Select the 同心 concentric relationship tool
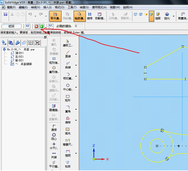This screenshot has height=171, width=188. (54, 137)
